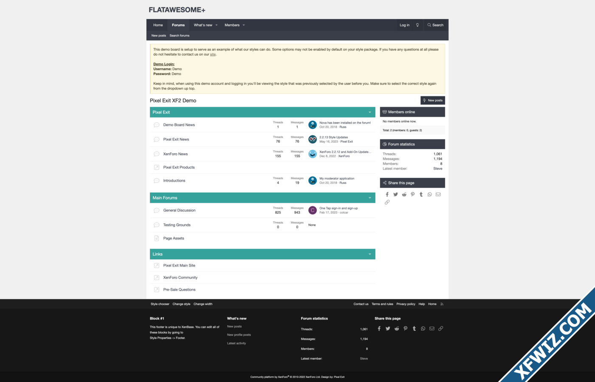Click the New posts button
Viewport: 595px width, 382px height.
tap(433, 100)
